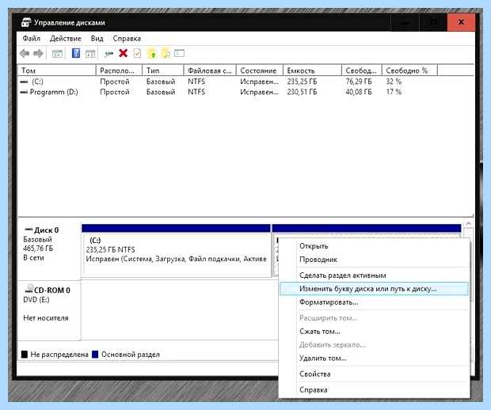The height and width of the screenshot is (410, 491).
Task: Click the 230,51 ГБ capacity cell
Action: pos(302,92)
